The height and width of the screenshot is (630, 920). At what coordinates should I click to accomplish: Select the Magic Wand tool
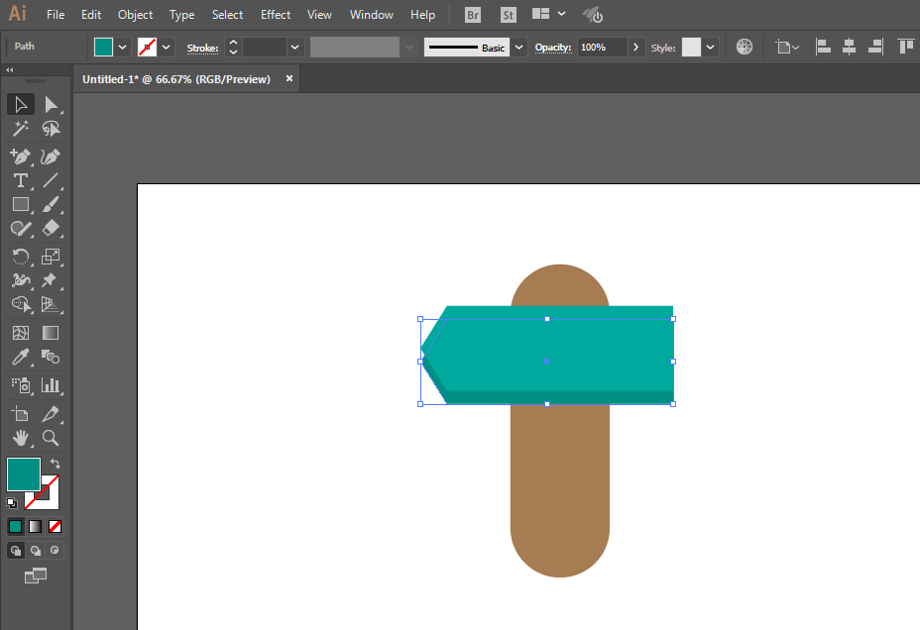(x=21, y=129)
